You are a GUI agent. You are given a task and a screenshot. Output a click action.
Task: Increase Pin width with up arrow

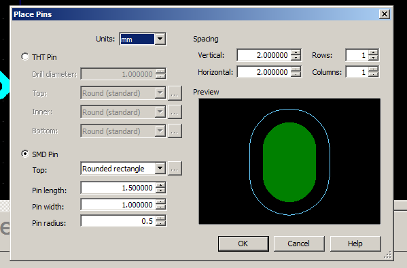[160, 202]
